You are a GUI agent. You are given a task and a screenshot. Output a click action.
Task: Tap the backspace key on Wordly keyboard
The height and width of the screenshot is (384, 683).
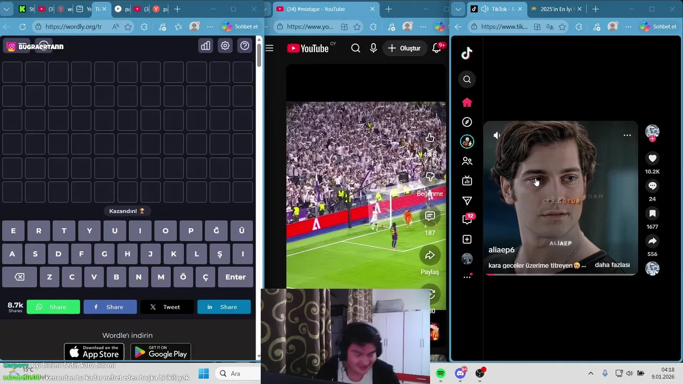(20, 277)
